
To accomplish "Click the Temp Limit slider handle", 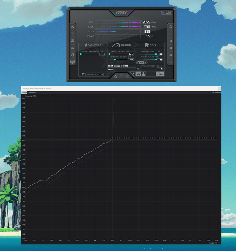I will 156,60.
